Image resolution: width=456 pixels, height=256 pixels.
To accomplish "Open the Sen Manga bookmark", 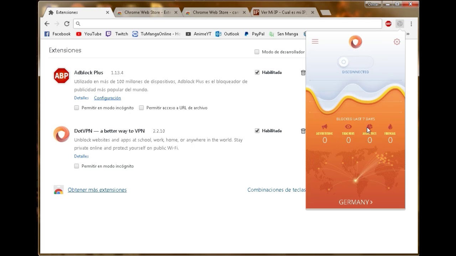I will 284,34.
